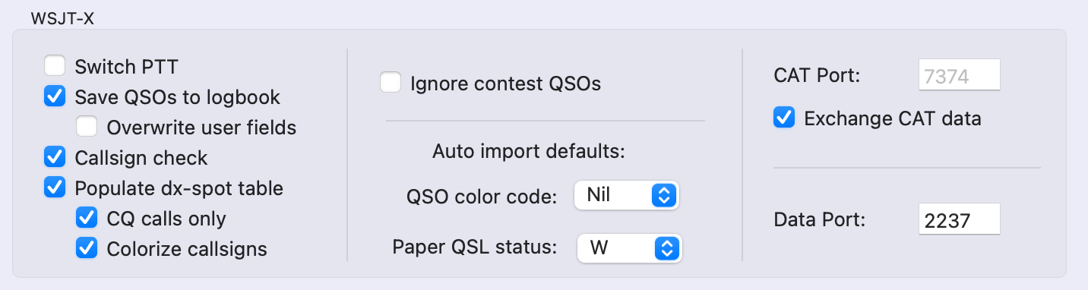1088x290 pixels.
Task: Click the Switch PTT label text
Action: pyautogui.click(x=126, y=67)
